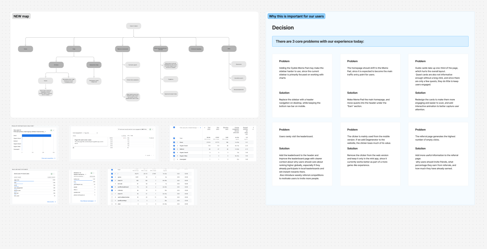487x249 pixels.
Task: Uncheck the Direct row checkbox
Action: 174,142
